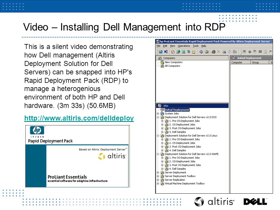Select 2. OS-Deployment Jobs under WinPE
Screen dimensions: 280x210
[x=182, y=161]
